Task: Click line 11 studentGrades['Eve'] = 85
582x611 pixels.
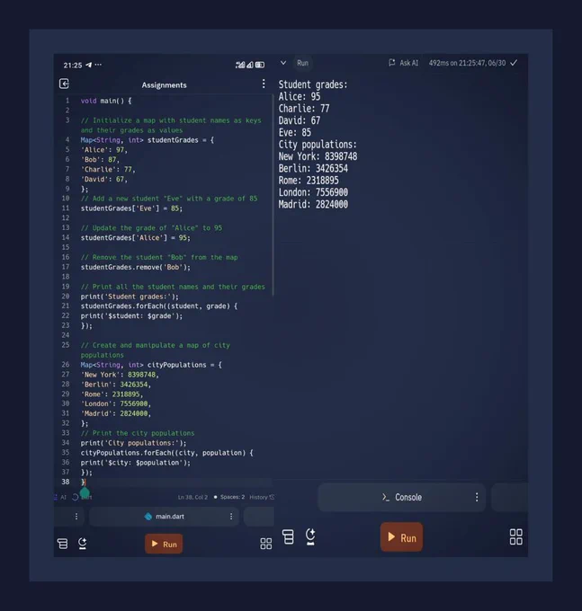Action: (x=131, y=208)
